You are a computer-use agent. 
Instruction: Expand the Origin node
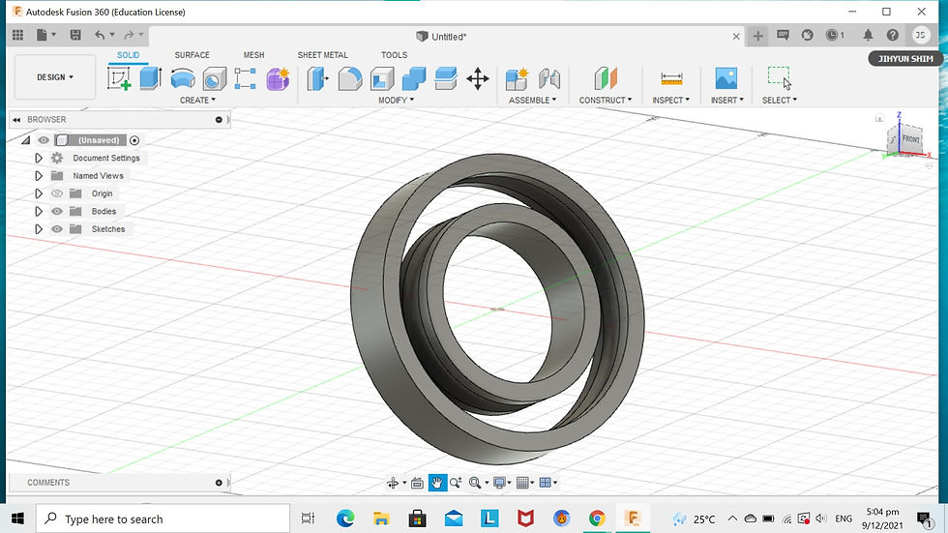pos(39,193)
